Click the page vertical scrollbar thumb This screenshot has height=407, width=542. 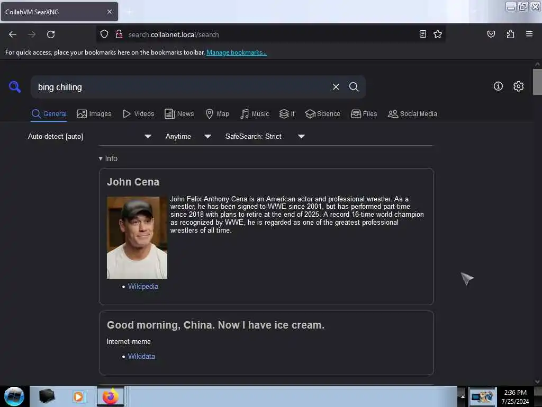pos(537,82)
